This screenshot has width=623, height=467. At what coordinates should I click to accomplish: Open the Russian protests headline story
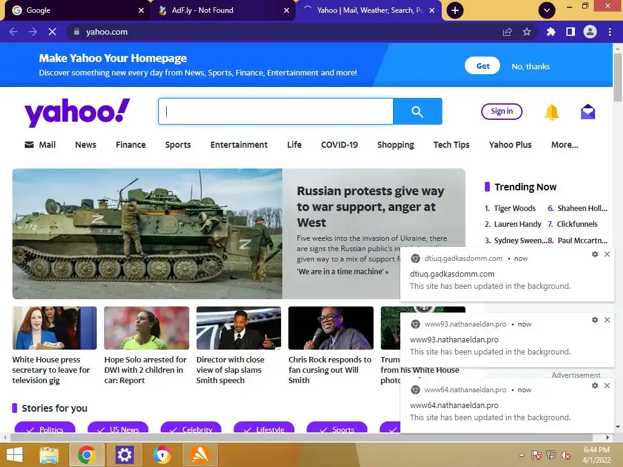[x=371, y=207]
